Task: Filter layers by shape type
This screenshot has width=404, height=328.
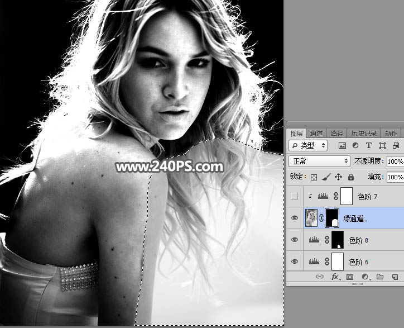Action: [x=382, y=145]
